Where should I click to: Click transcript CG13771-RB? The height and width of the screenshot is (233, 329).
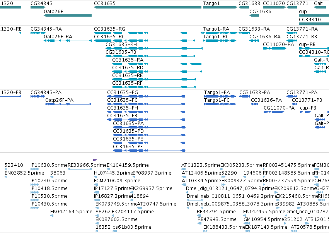pos(291,41)
